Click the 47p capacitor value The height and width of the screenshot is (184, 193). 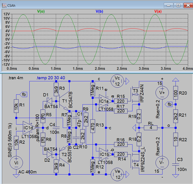click(79, 123)
